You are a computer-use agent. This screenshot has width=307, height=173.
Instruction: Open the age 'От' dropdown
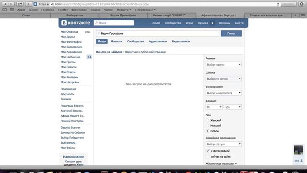click(214, 107)
